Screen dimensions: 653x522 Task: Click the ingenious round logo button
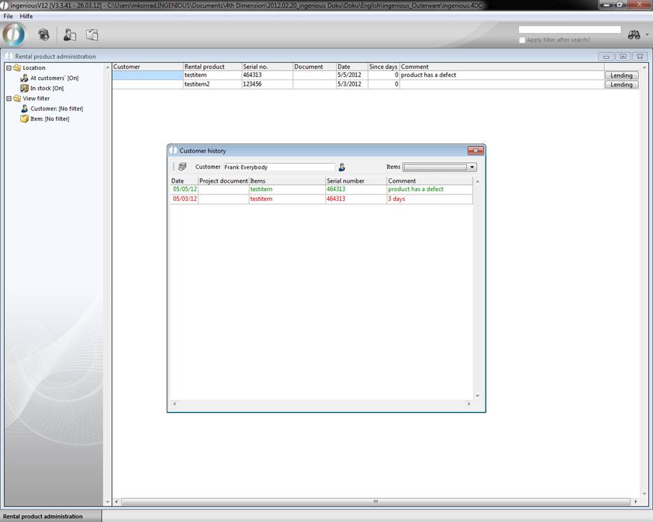[x=14, y=34]
